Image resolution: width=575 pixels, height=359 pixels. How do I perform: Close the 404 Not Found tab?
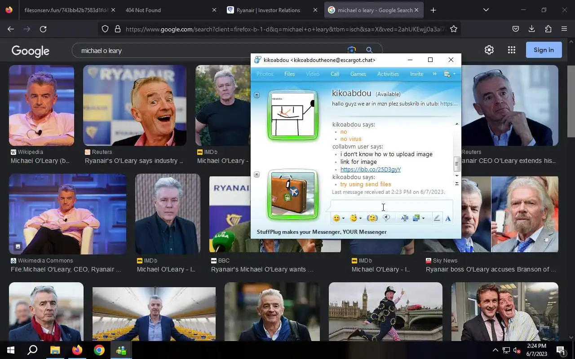coord(214,10)
